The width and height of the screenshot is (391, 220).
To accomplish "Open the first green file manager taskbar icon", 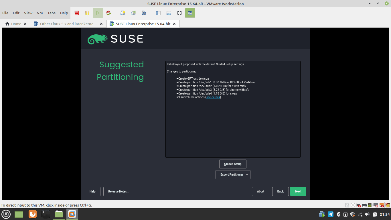I will pyautogui.click(x=19, y=214).
